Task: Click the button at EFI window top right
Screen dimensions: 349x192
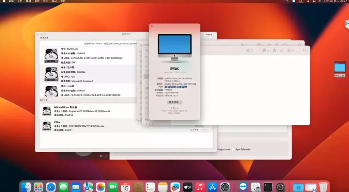Action: [x=209, y=35]
